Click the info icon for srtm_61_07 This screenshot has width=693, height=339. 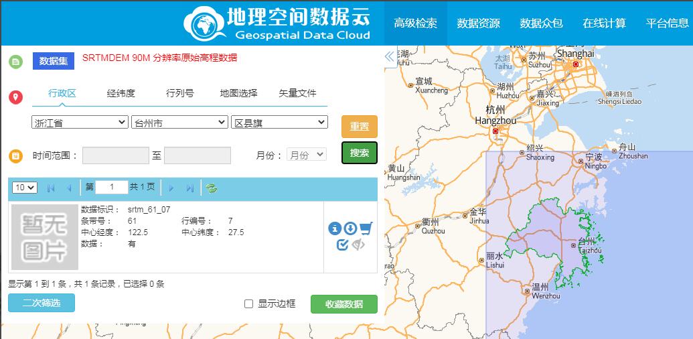335,229
